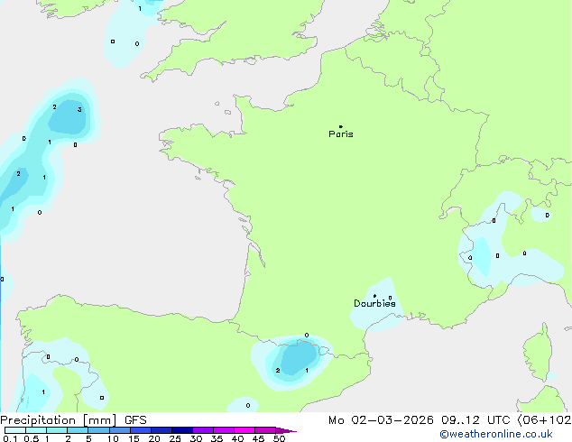Pick the 5–10 mm legend color swatch

point(98,430)
